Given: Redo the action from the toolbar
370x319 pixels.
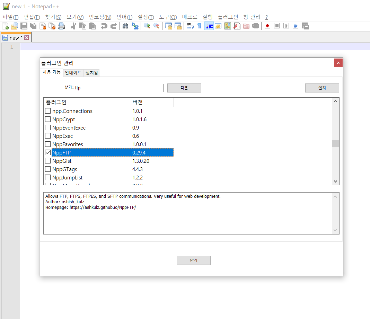Looking at the screenshot, I should click(x=114, y=26).
